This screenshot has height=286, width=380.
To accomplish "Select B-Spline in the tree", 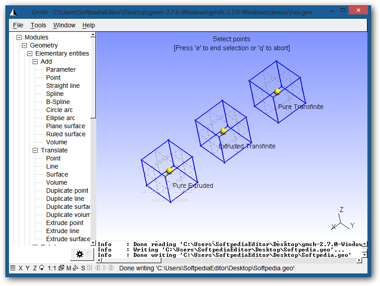I will click(58, 102).
